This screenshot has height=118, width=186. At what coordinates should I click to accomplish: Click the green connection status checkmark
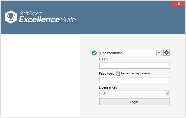[x=94, y=53]
